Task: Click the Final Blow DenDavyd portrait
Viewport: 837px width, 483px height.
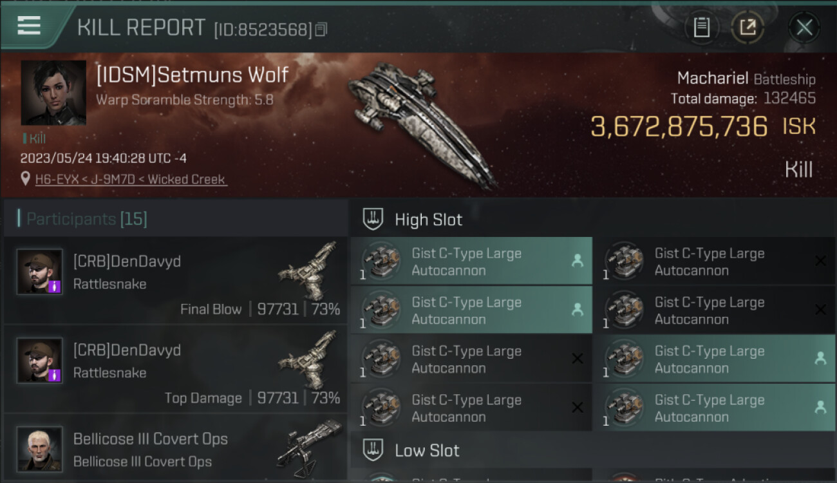Action: click(39, 272)
